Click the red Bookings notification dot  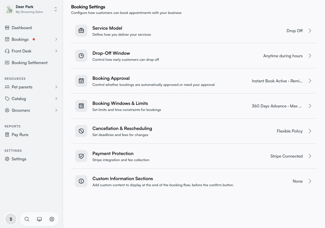pyautogui.click(x=34, y=39)
